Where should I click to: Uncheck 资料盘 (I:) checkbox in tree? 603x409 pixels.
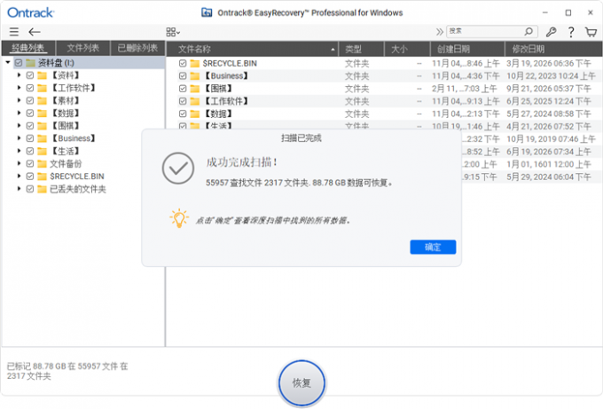point(19,63)
